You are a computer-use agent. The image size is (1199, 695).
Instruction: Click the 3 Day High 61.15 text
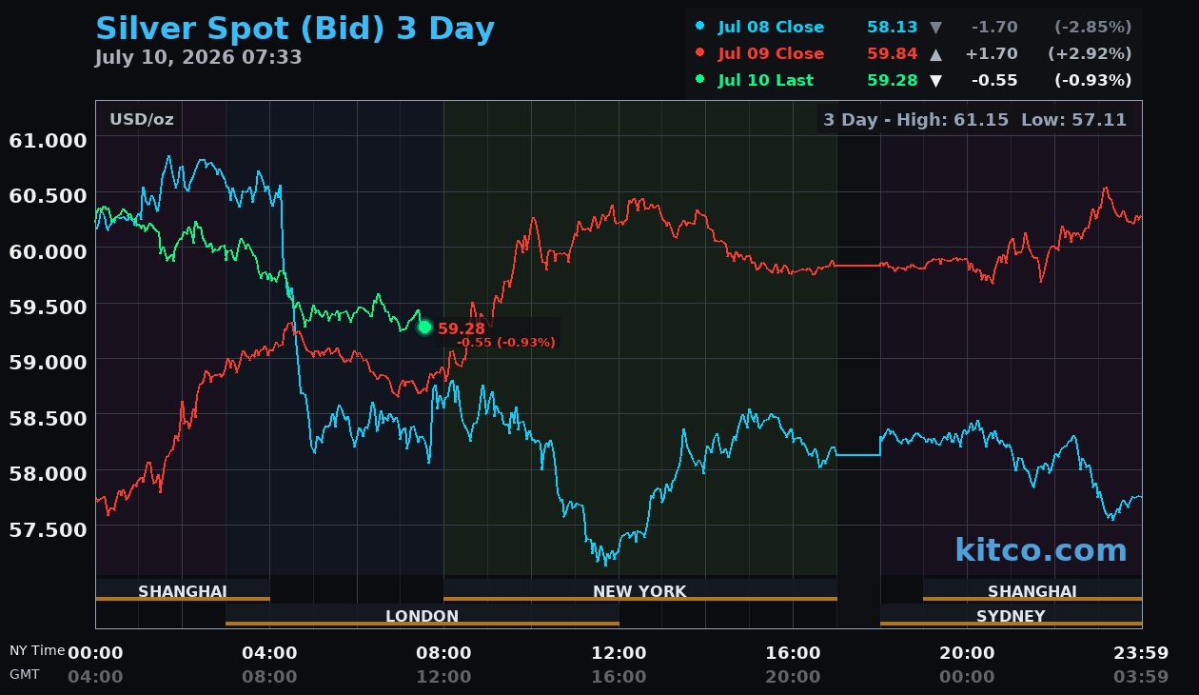tap(916, 120)
